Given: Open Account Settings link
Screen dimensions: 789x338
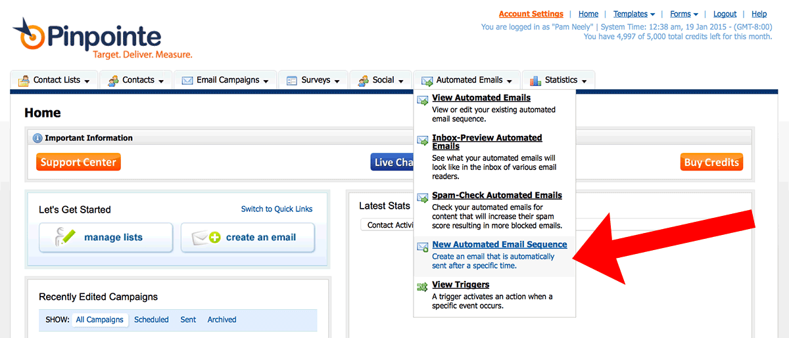Looking at the screenshot, I should 531,14.
